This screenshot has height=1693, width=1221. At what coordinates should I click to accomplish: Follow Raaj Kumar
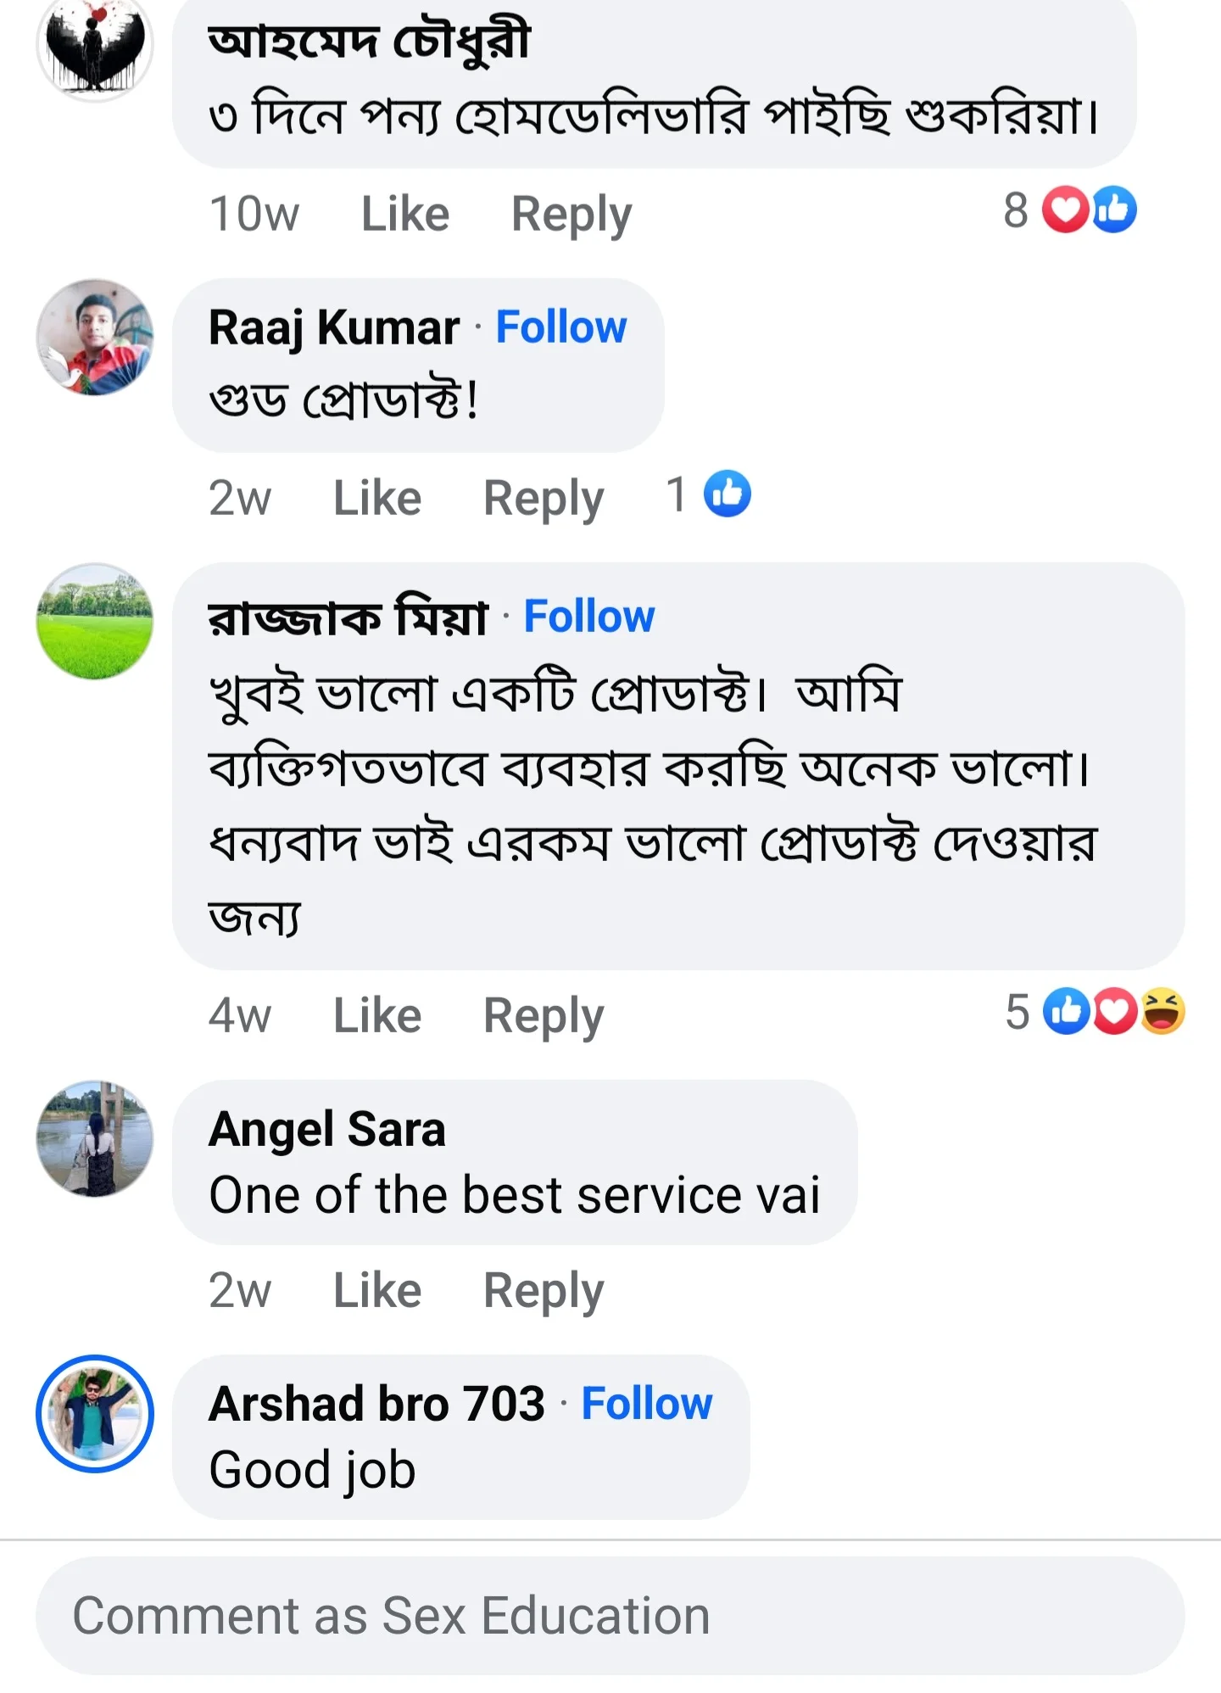tap(562, 327)
